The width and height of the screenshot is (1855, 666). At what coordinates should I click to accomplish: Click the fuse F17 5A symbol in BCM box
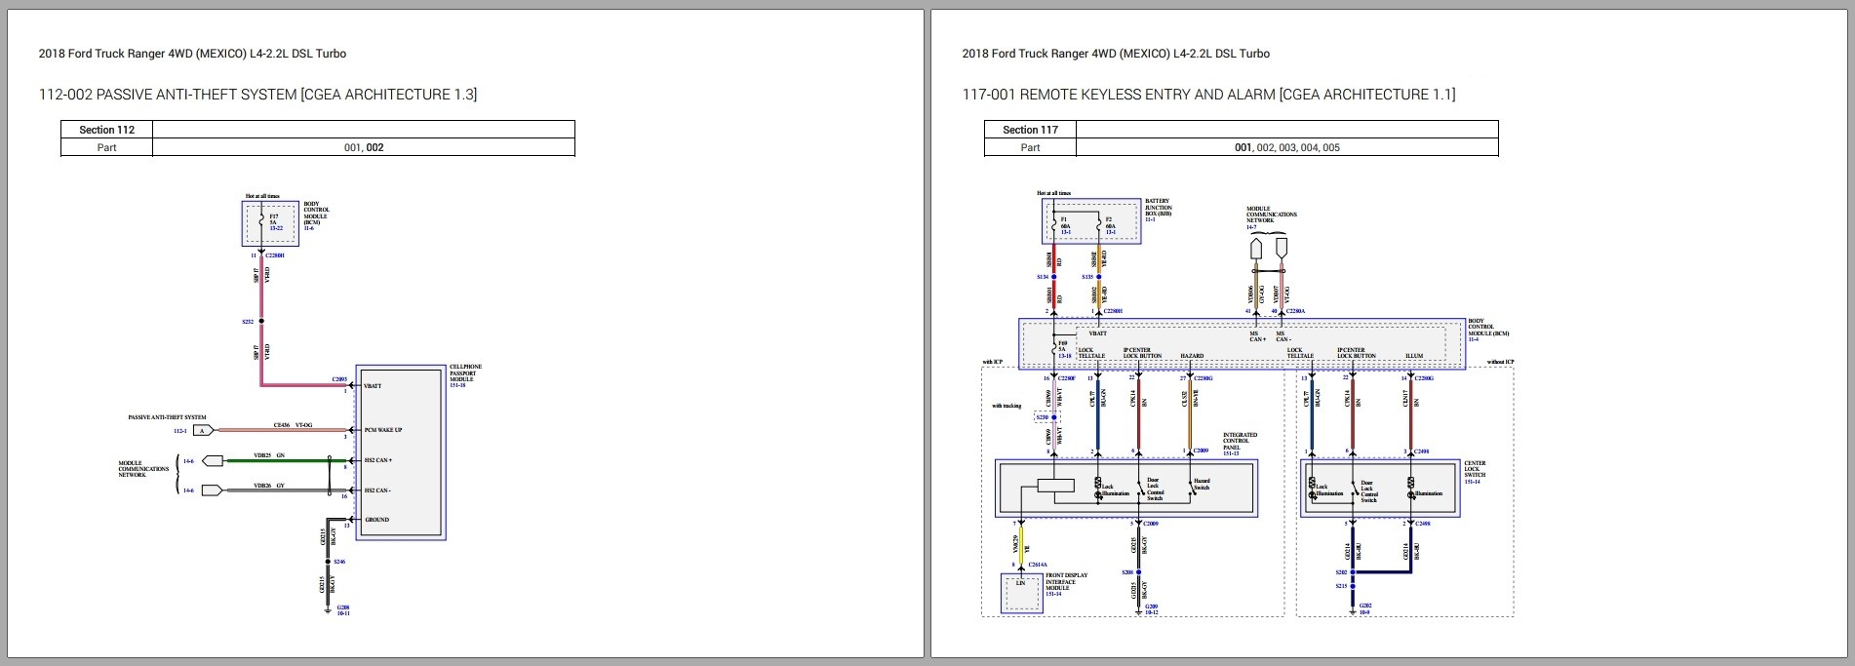click(260, 222)
